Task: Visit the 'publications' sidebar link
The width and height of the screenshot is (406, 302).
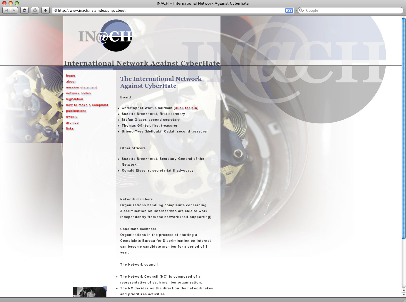Action: 76,111
